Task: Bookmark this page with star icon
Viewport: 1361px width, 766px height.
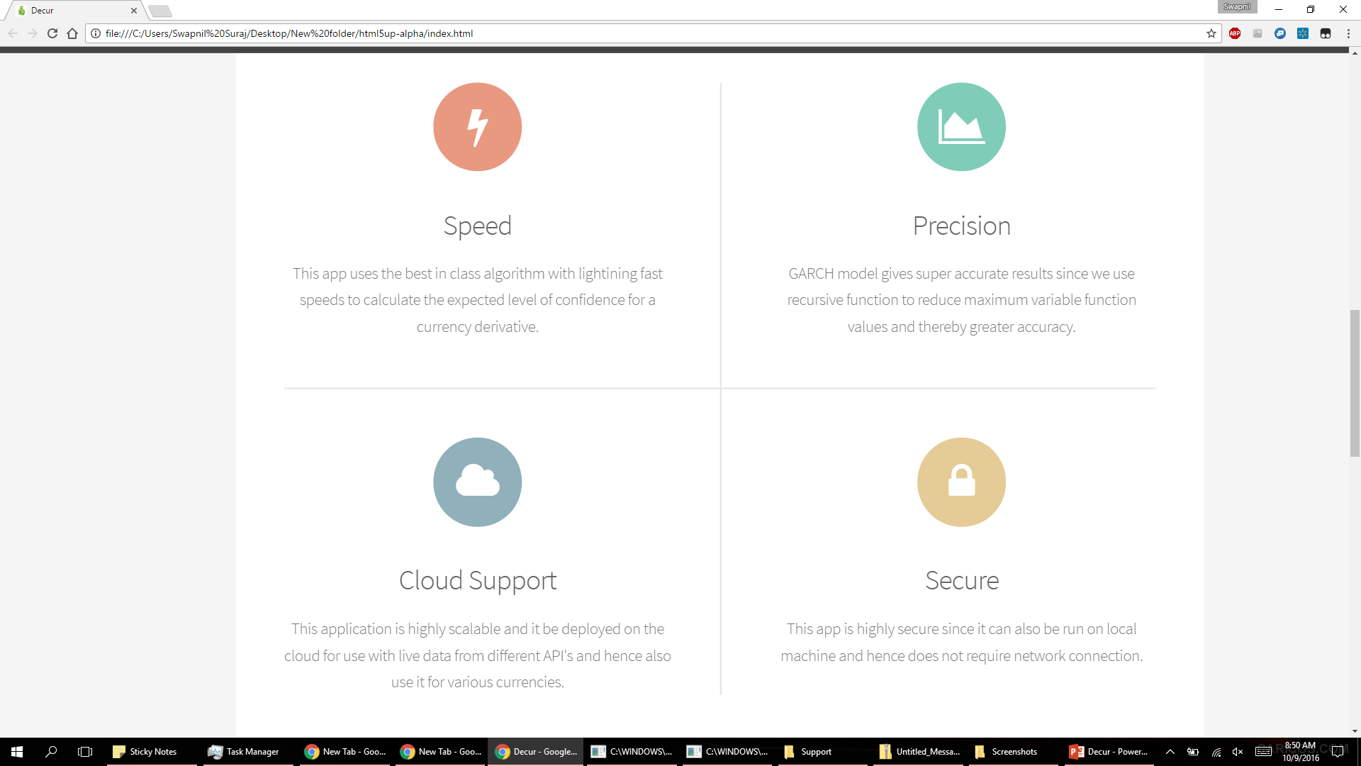Action: pos(1211,33)
